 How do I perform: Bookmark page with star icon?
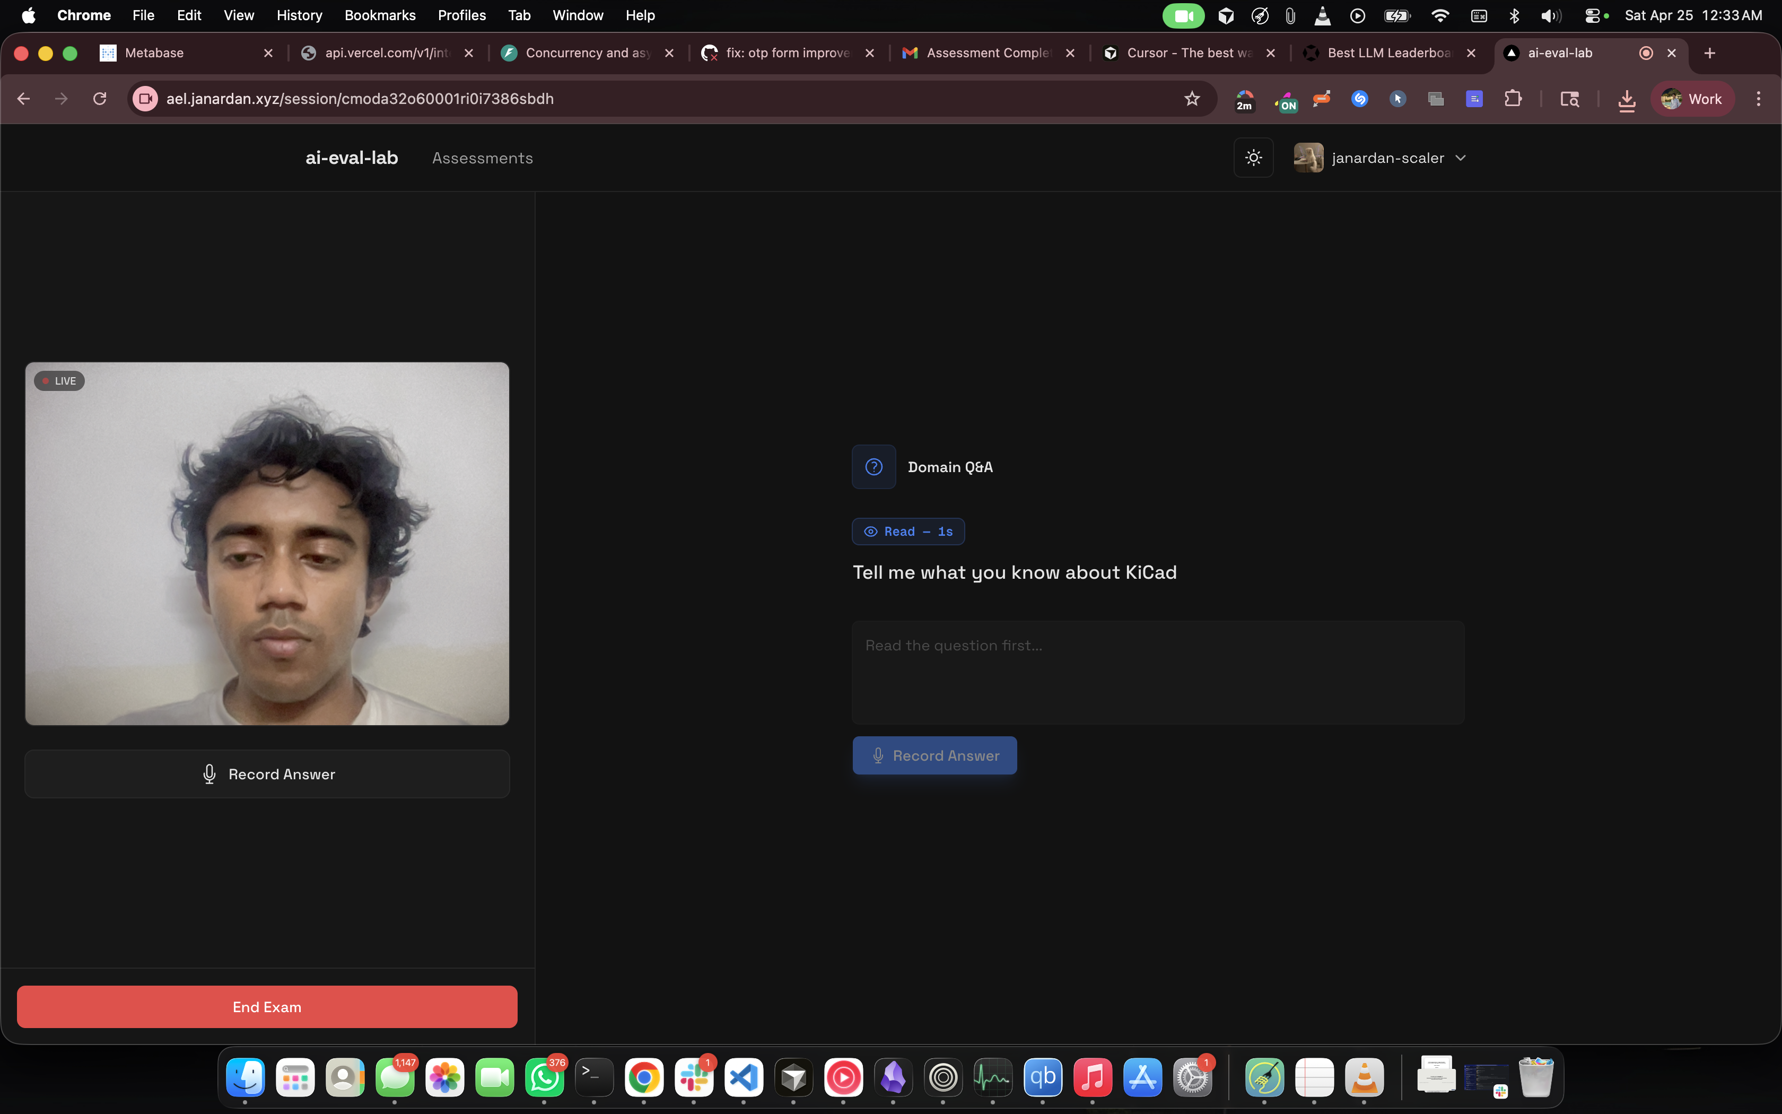[x=1192, y=99]
